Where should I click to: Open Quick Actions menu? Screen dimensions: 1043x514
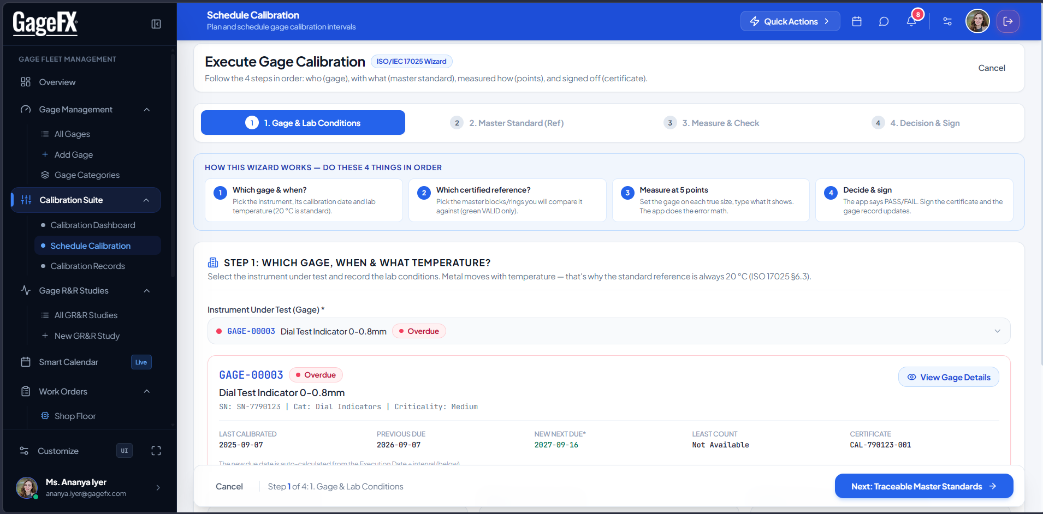tap(790, 21)
